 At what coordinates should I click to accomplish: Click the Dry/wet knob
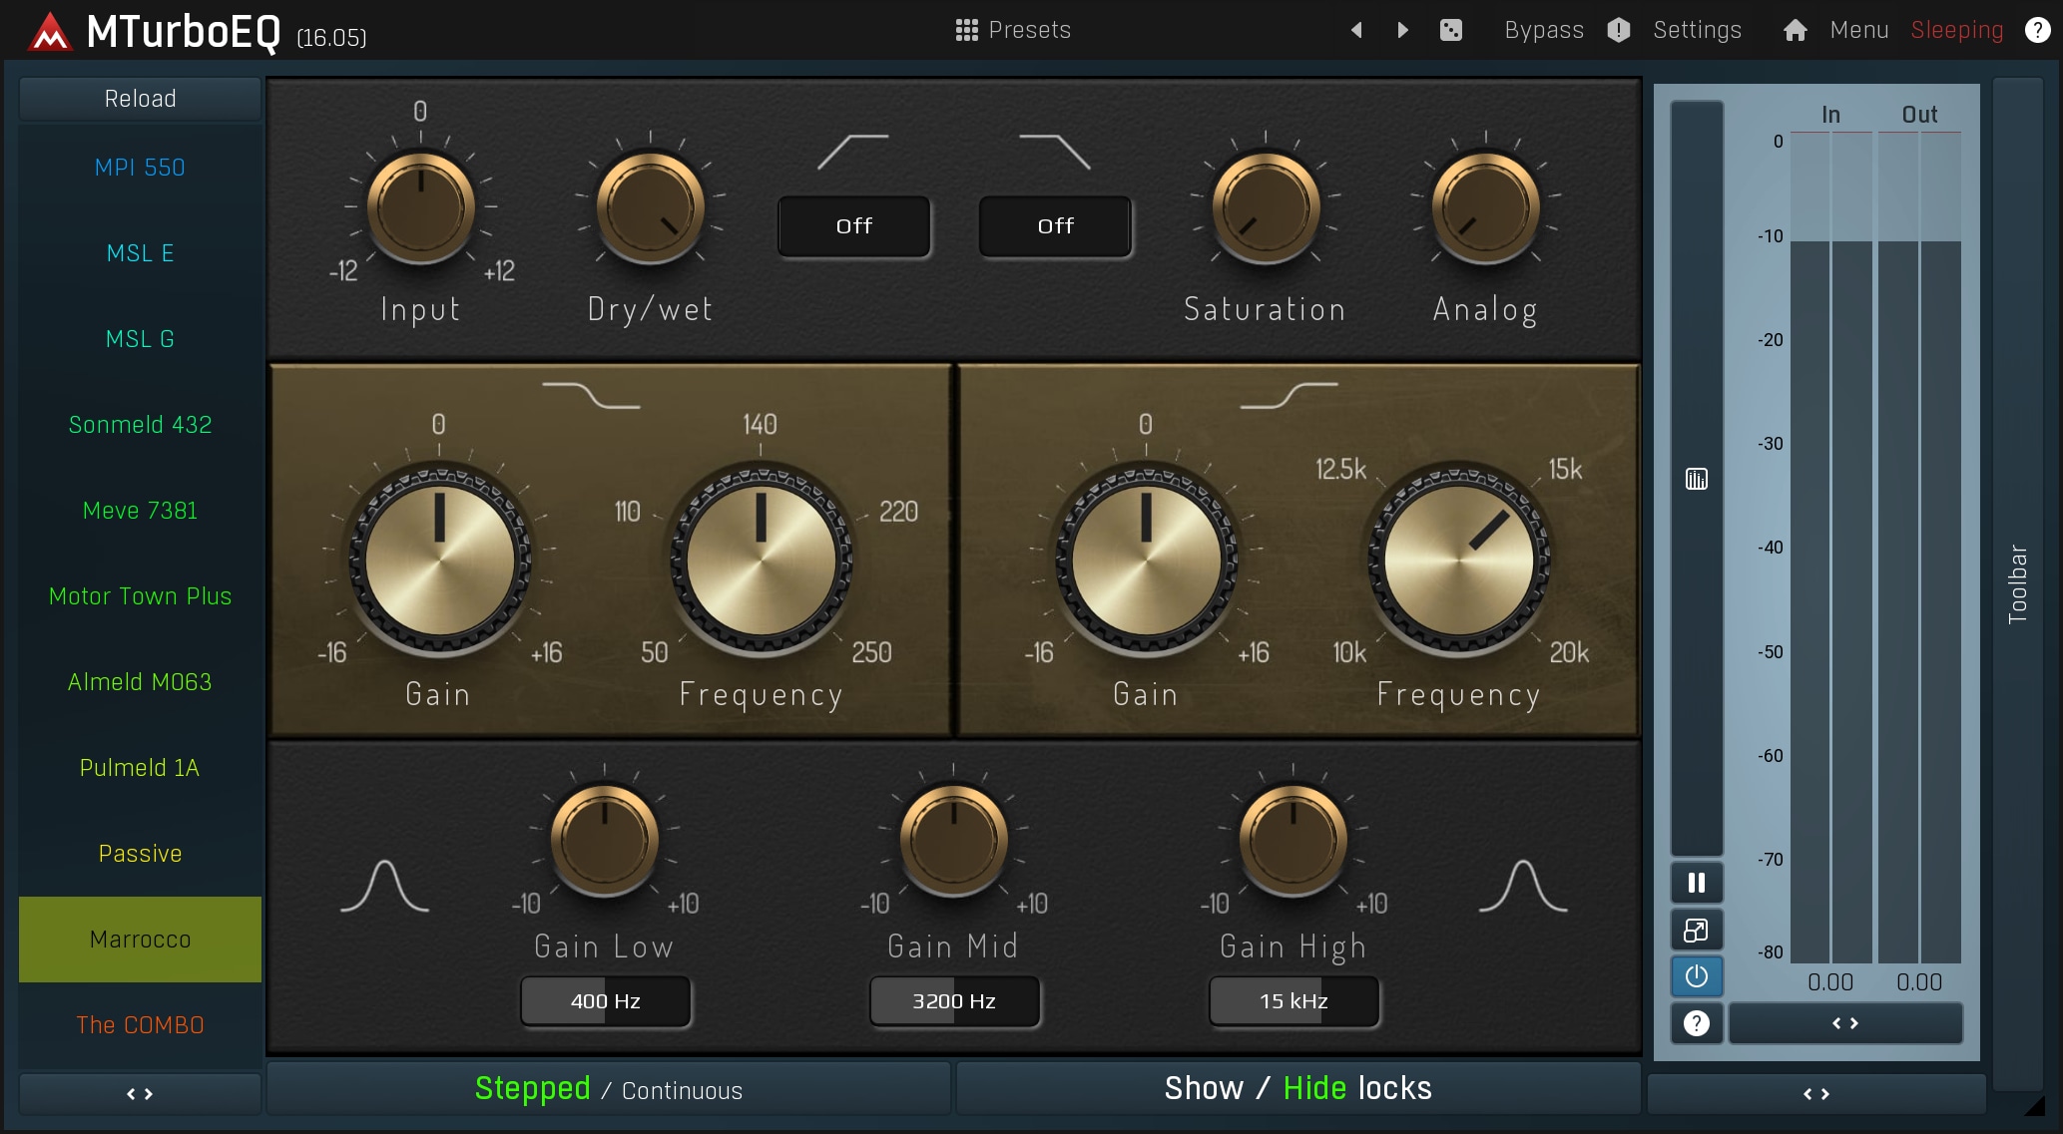[x=650, y=207]
